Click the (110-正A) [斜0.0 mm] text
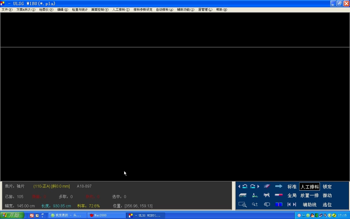The height and width of the screenshot is (219, 350). (x=52, y=186)
